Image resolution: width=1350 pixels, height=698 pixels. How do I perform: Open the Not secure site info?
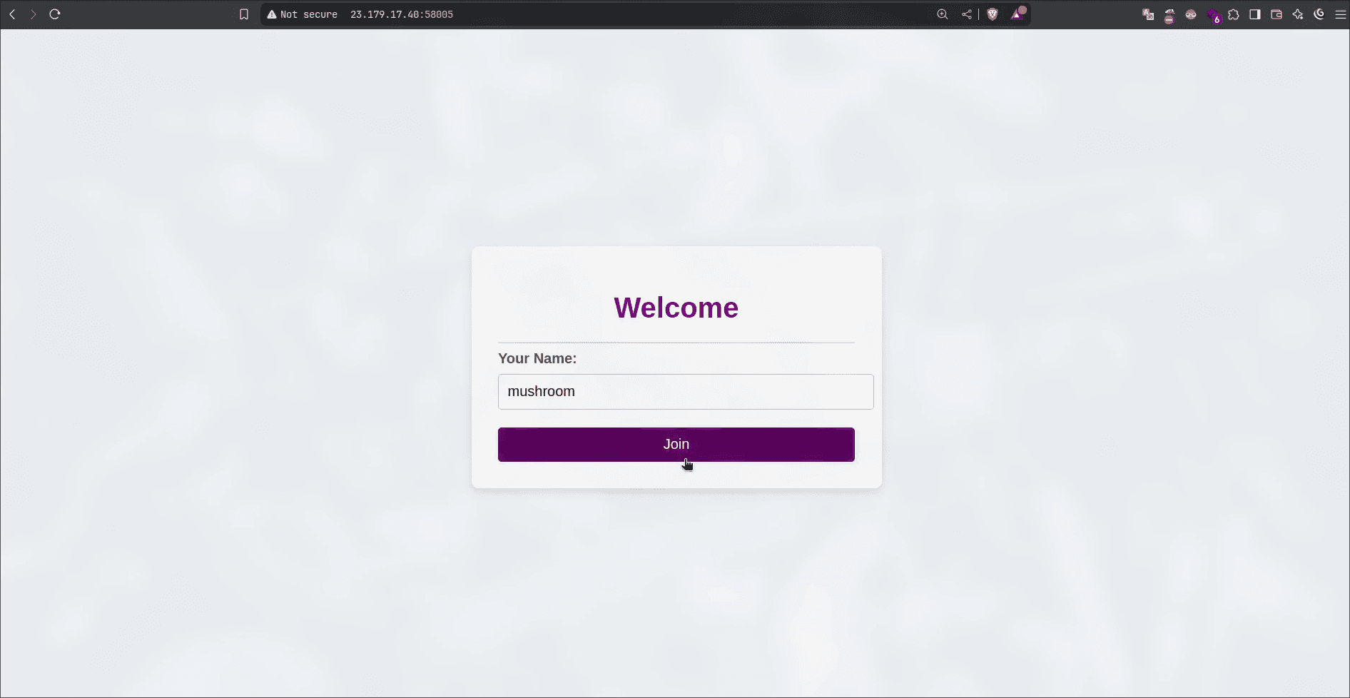click(x=302, y=14)
